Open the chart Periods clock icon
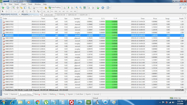Image resolution: width=187 pixels, height=105 pixels. click(x=103, y=8)
